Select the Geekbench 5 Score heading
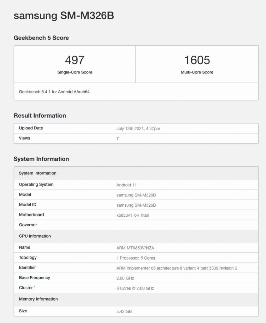The height and width of the screenshot is (323, 266). [41, 38]
